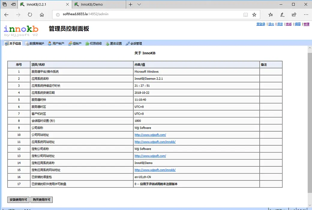The height and width of the screenshot is (210, 312).
Task: Show site information icon in address bar
Action: tap(58, 14)
